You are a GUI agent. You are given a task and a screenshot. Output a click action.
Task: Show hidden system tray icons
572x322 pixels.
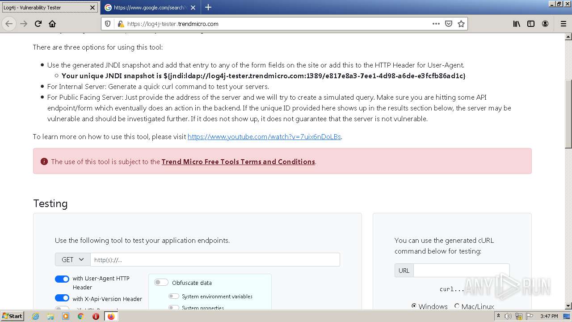[x=498, y=316]
